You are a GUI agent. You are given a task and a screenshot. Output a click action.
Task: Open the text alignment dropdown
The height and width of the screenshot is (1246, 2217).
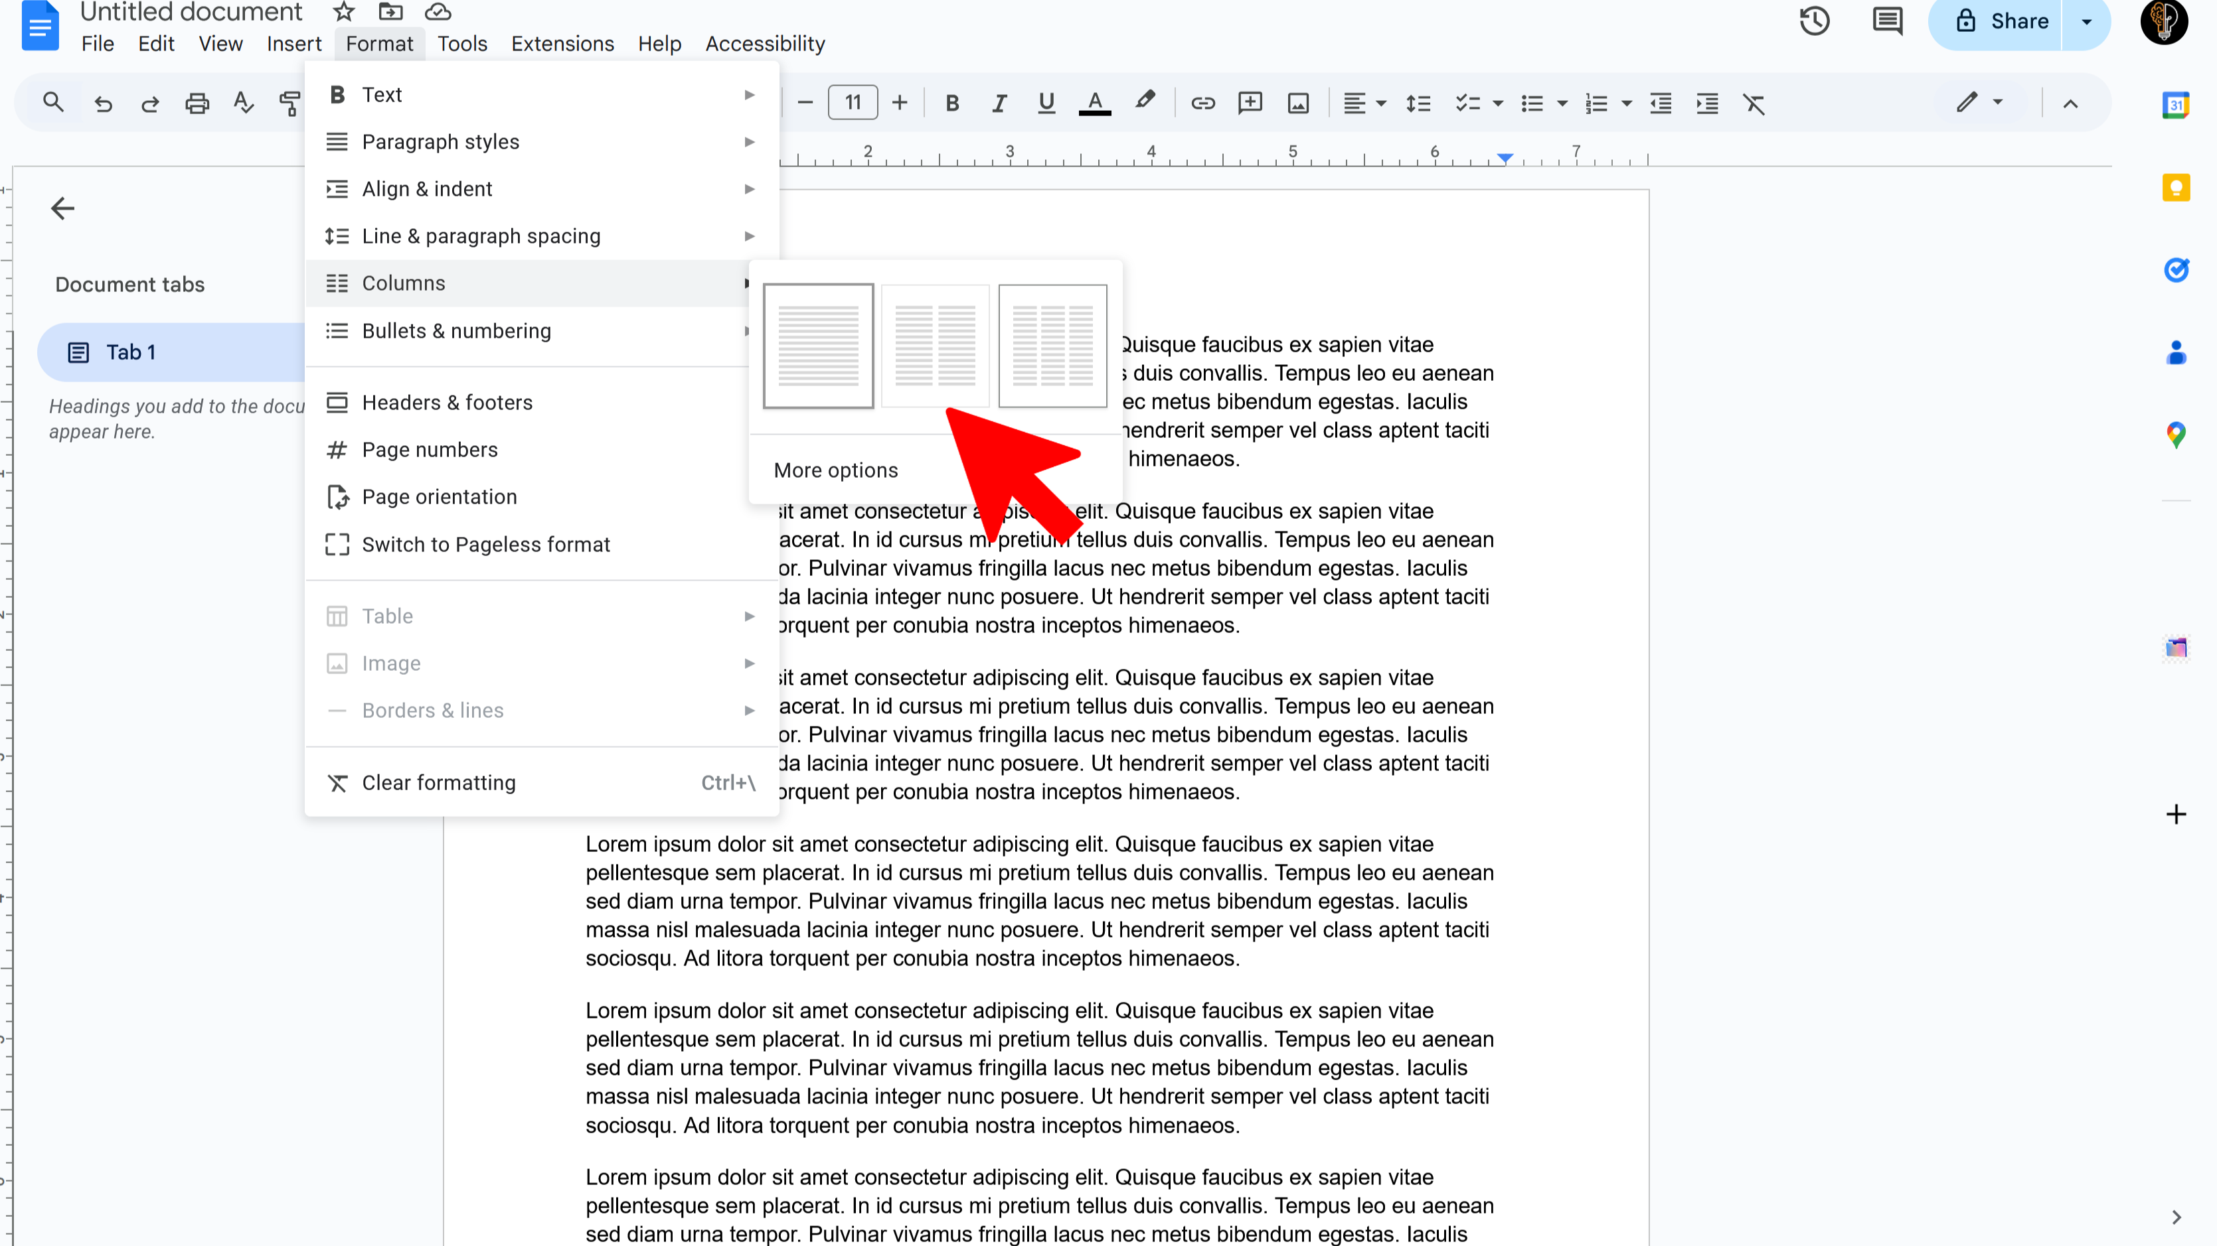(1364, 104)
